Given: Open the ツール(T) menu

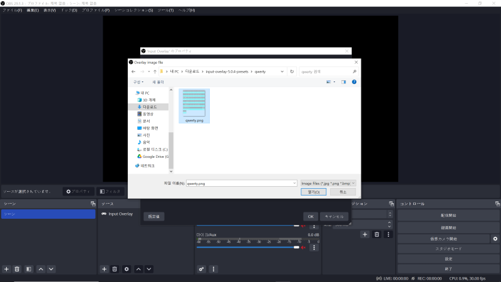Looking at the screenshot, I should pyautogui.click(x=165, y=11).
